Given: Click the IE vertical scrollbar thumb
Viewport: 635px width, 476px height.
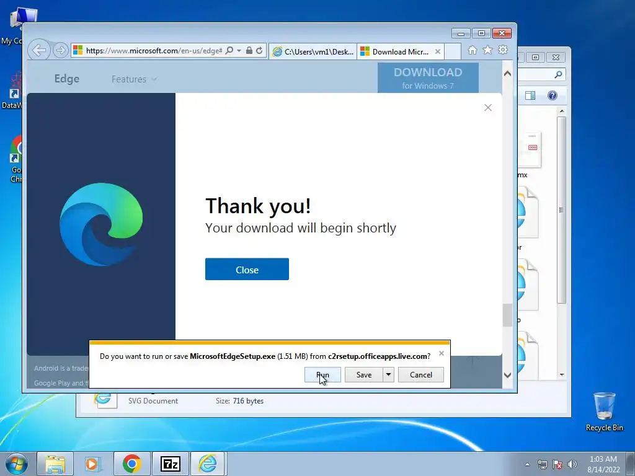Looking at the screenshot, I should 507,315.
